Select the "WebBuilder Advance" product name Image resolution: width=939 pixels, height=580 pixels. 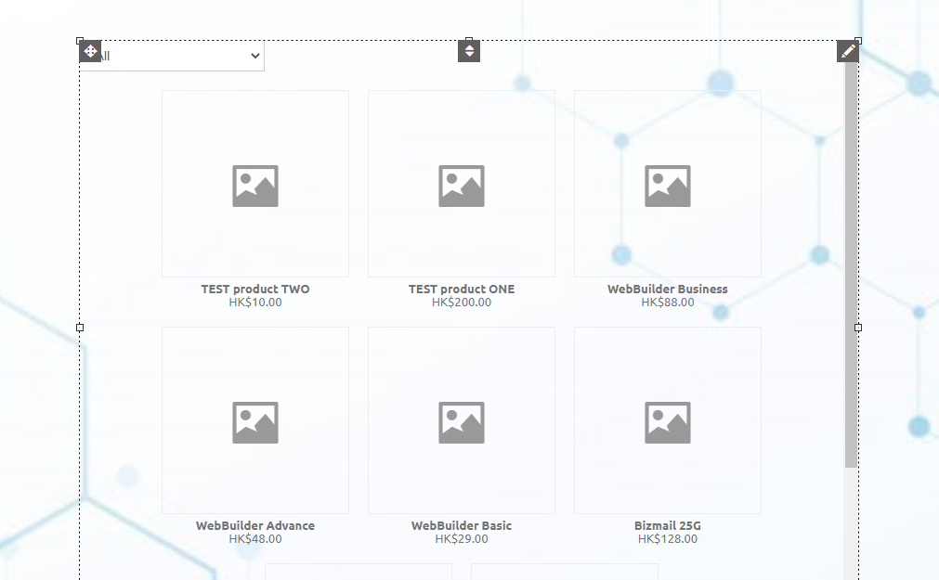[x=255, y=525]
